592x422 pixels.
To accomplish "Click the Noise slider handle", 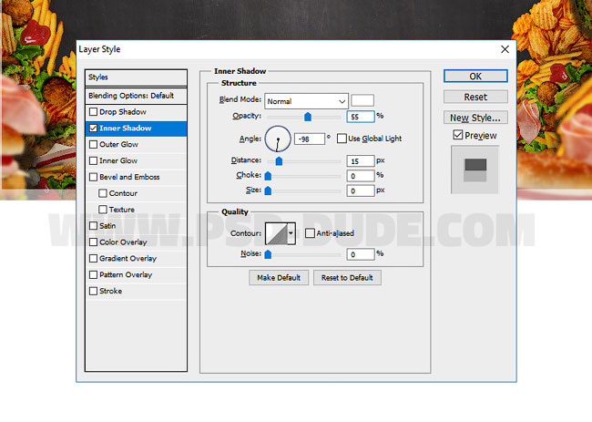I will 268,254.
